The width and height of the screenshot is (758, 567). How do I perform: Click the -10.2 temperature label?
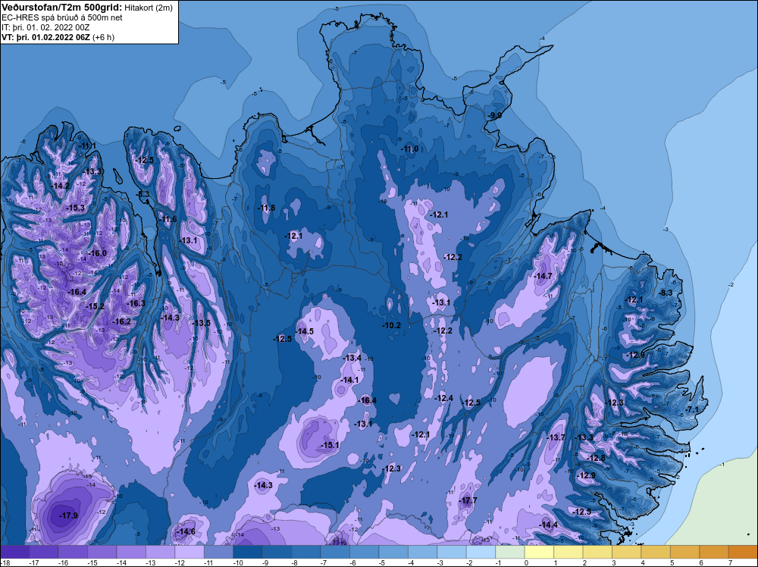(x=392, y=325)
